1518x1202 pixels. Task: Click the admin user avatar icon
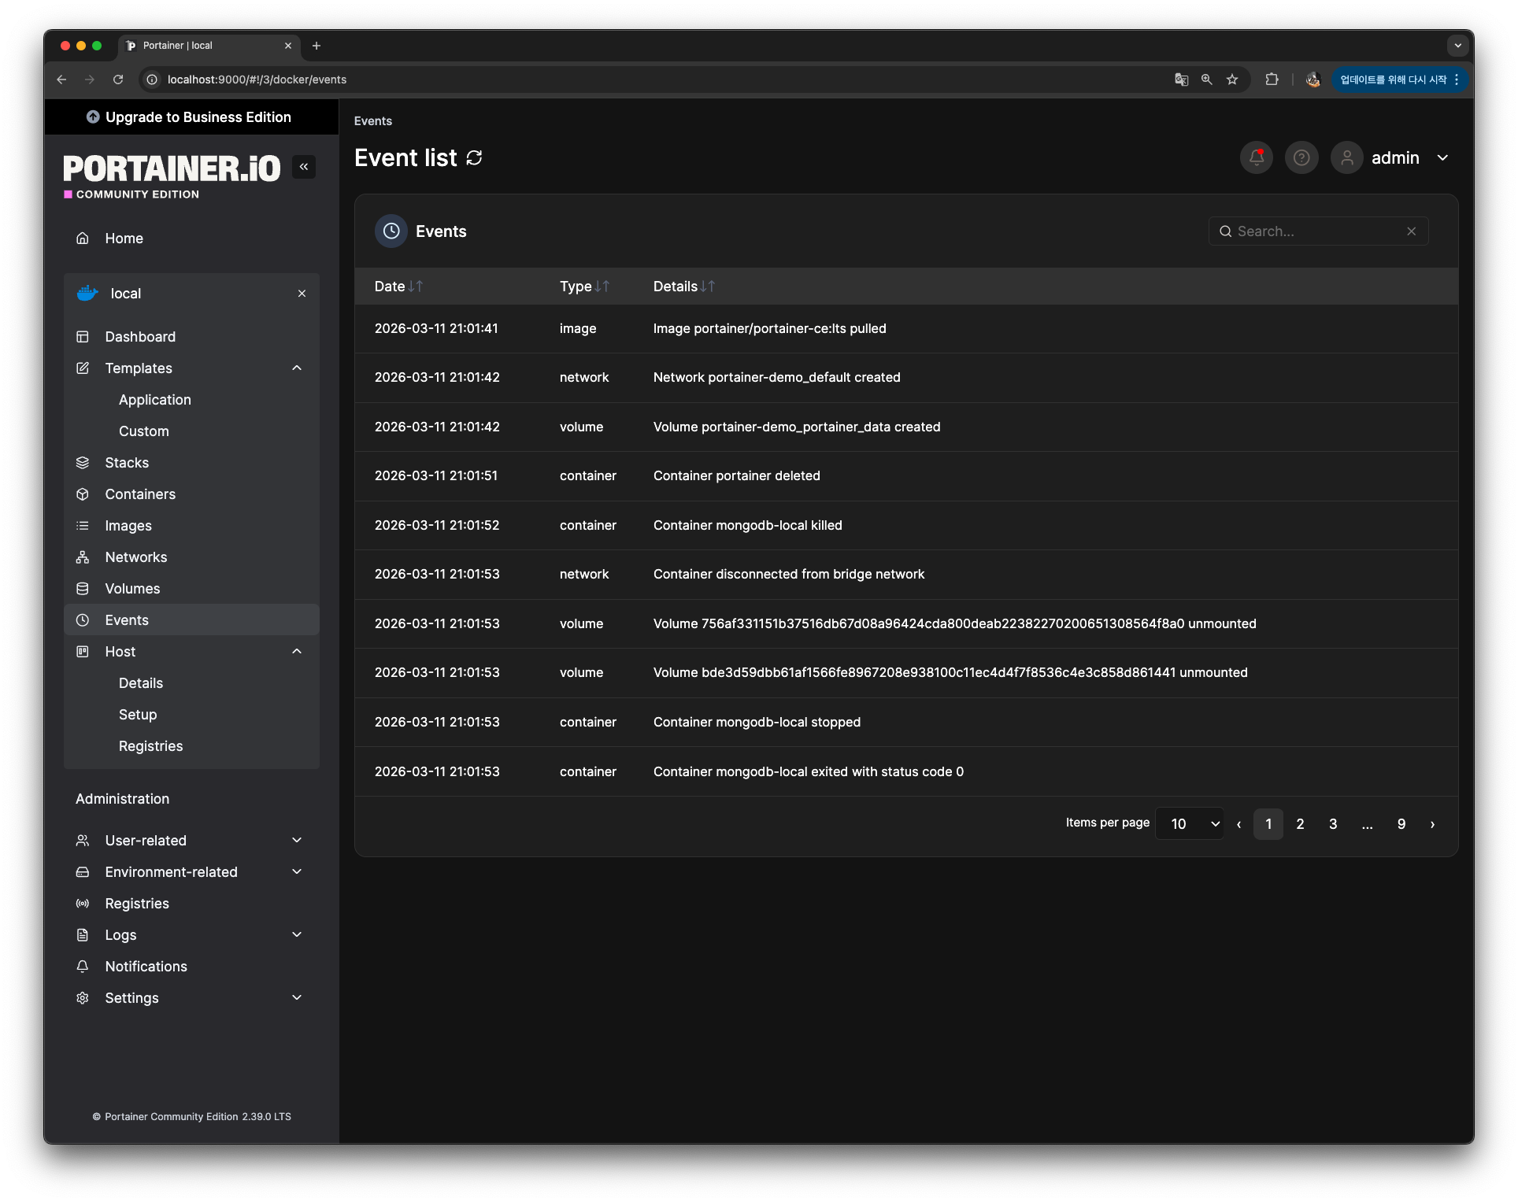1346,158
